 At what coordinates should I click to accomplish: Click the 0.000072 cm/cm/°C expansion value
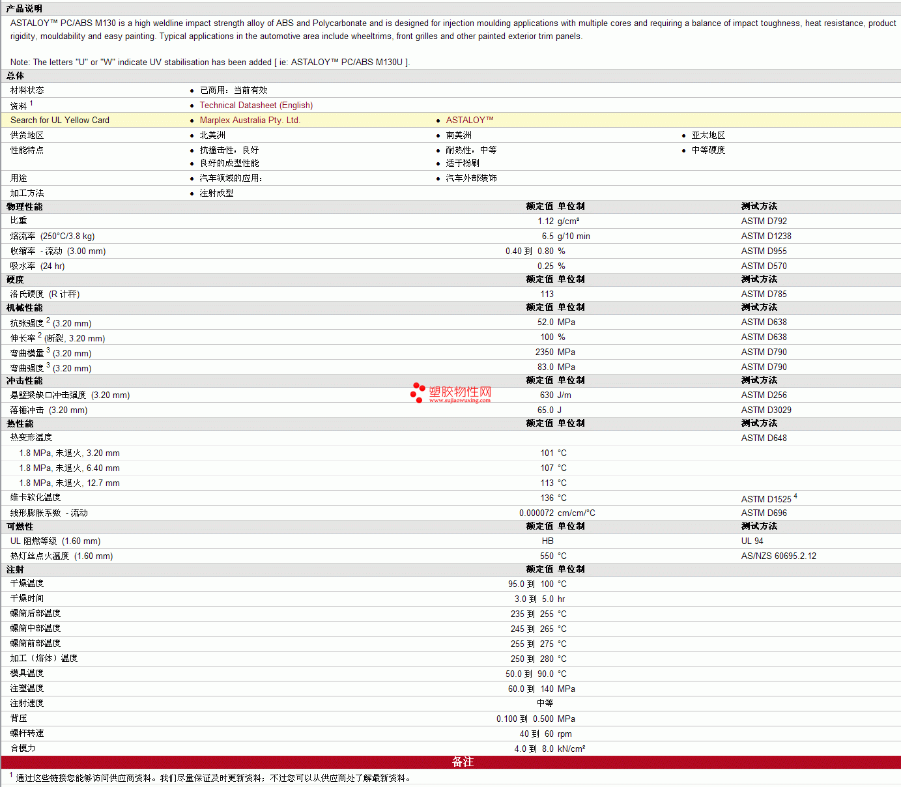557,513
